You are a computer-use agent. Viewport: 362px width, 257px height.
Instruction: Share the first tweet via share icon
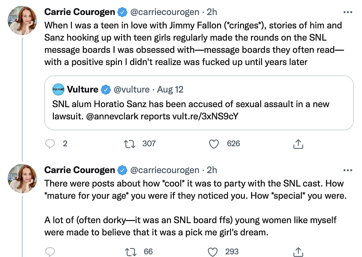click(x=298, y=144)
